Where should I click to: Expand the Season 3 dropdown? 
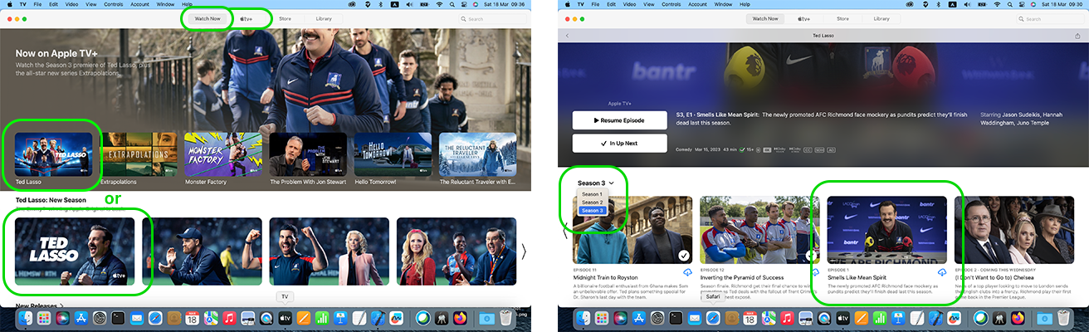click(x=596, y=183)
